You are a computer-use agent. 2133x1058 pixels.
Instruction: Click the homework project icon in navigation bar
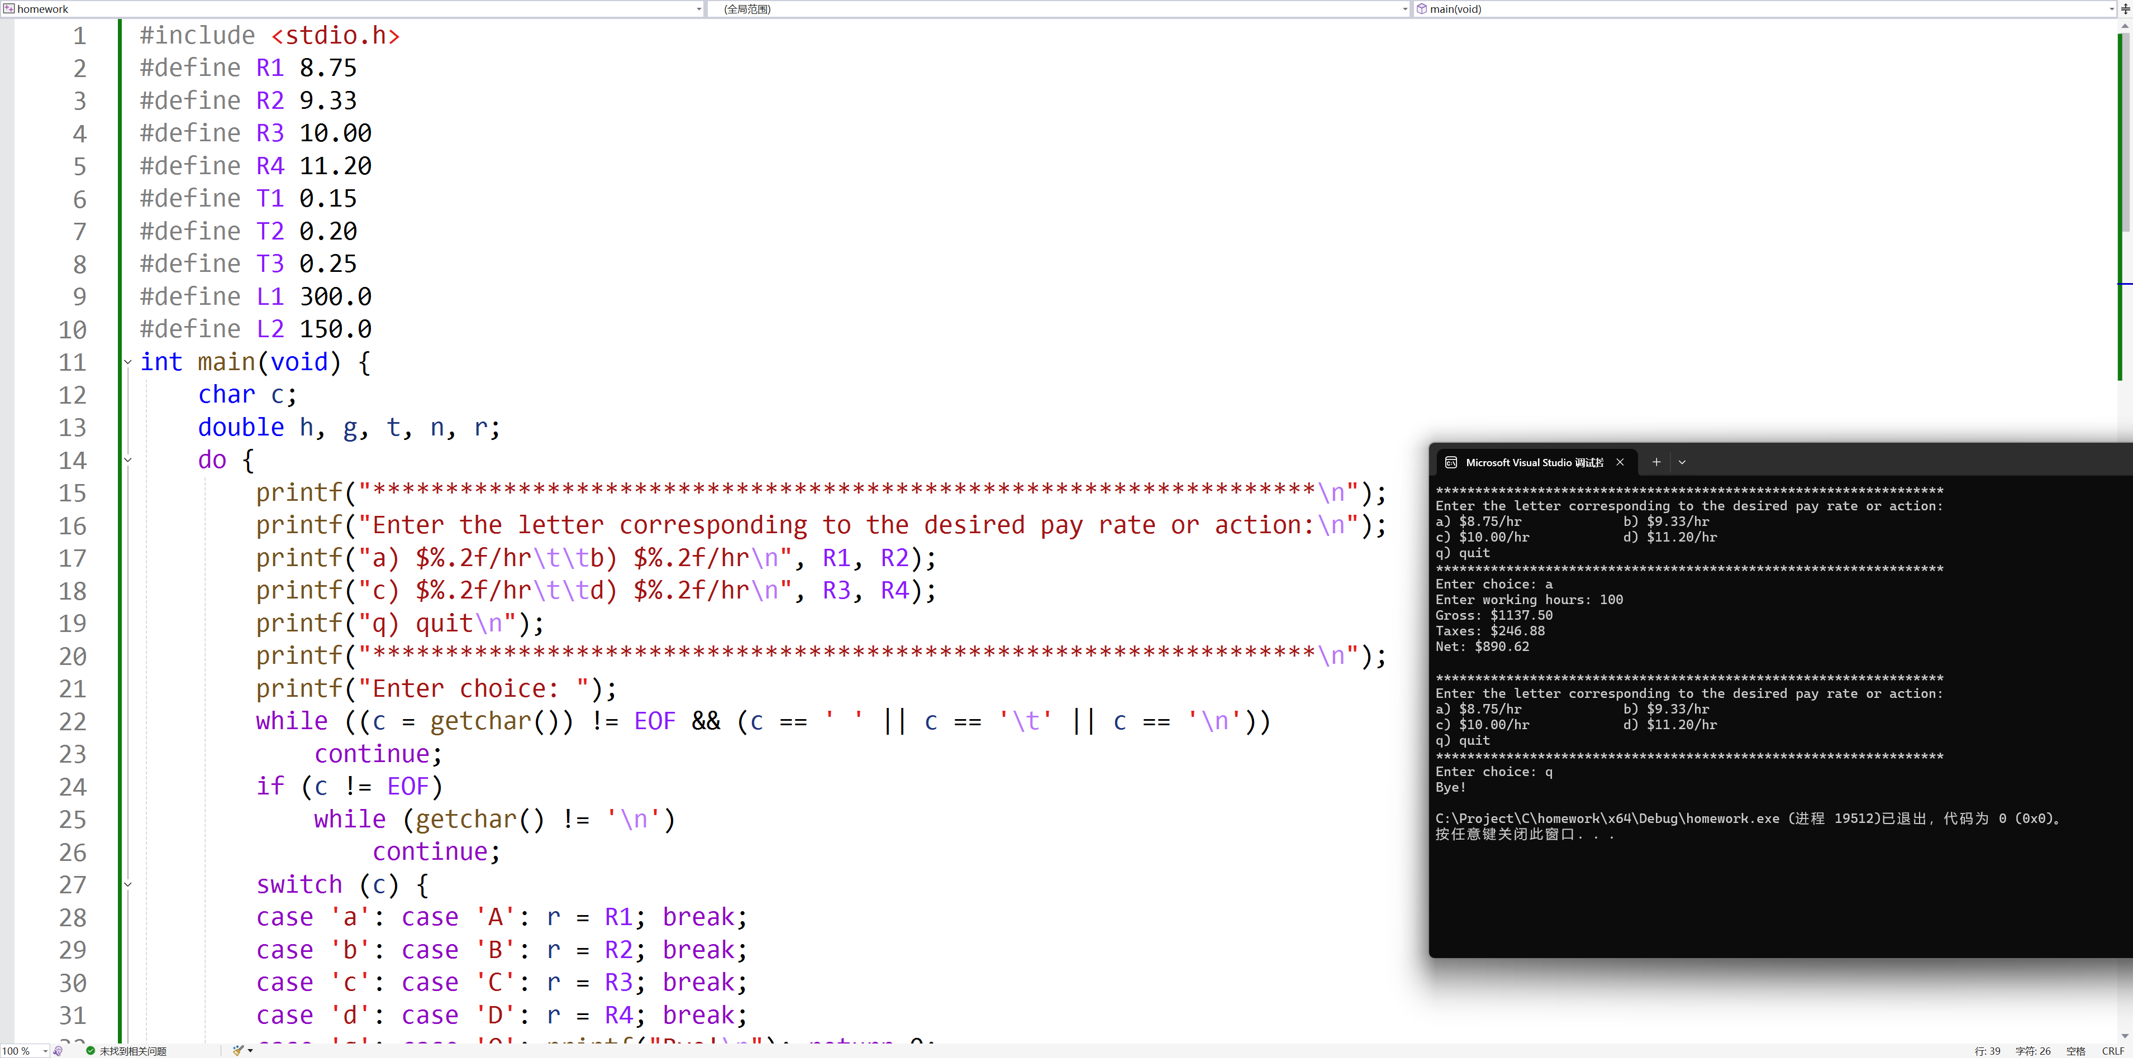tap(8, 8)
